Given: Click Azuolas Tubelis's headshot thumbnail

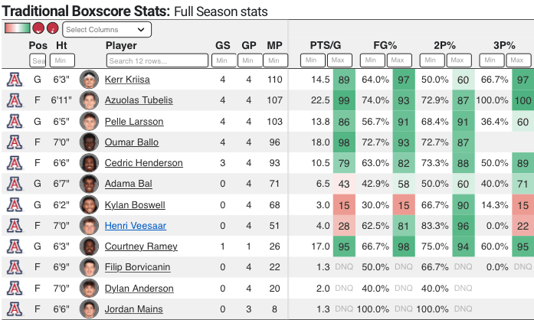Looking at the screenshot, I should coord(89,100).
